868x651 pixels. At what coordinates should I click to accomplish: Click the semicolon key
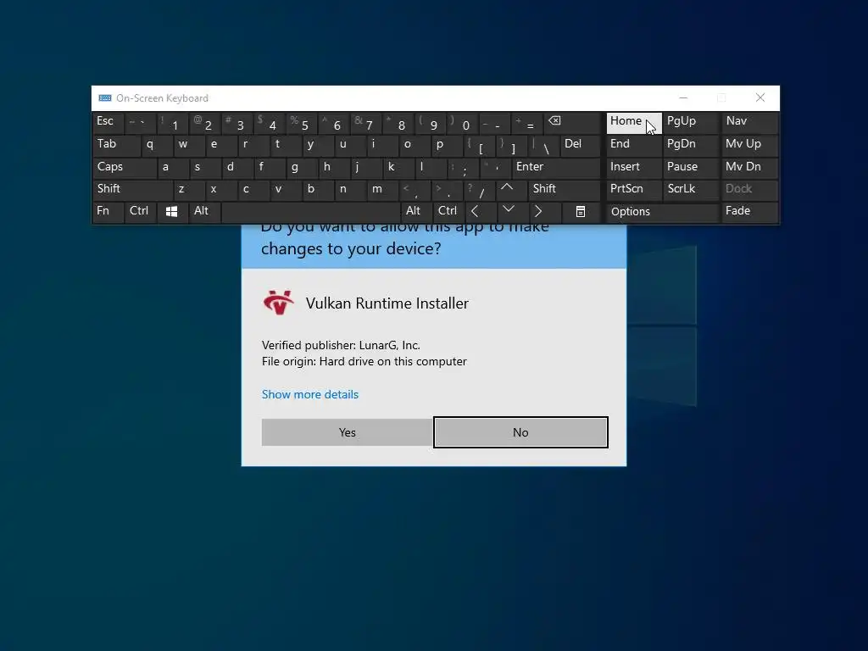462,167
